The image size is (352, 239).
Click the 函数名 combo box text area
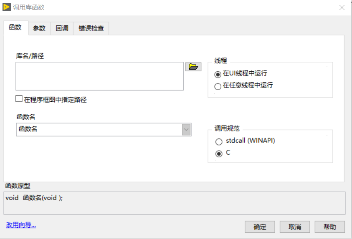(99, 130)
